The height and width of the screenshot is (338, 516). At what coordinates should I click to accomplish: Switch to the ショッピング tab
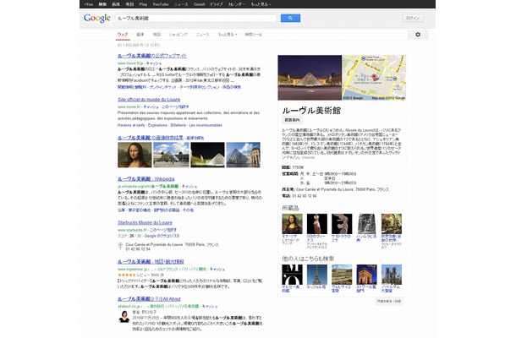pyautogui.click(x=178, y=35)
